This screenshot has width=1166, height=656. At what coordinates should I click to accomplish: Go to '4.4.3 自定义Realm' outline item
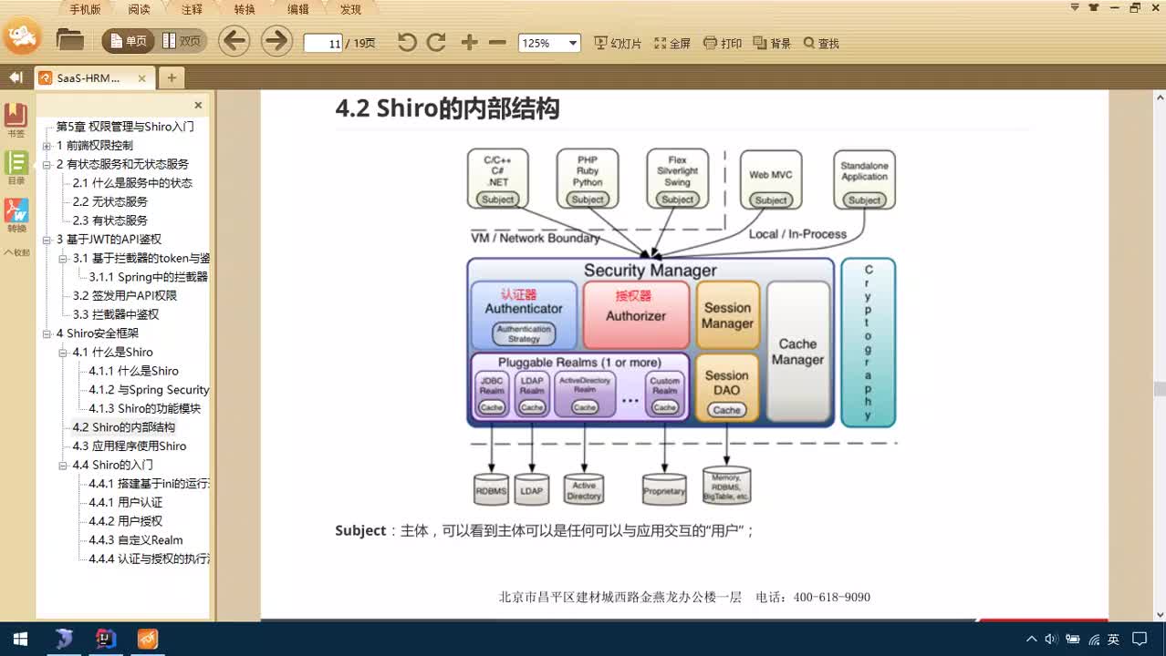coord(136,540)
